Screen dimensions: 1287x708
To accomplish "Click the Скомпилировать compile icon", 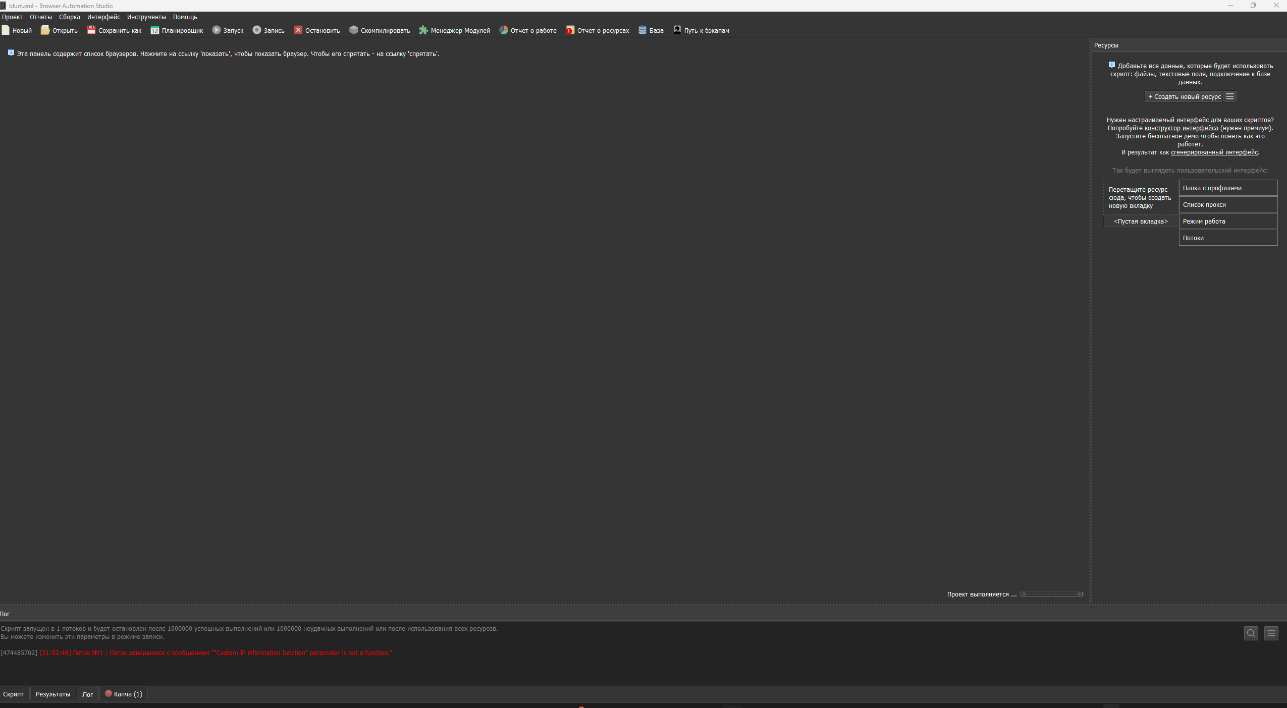I will (x=354, y=30).
